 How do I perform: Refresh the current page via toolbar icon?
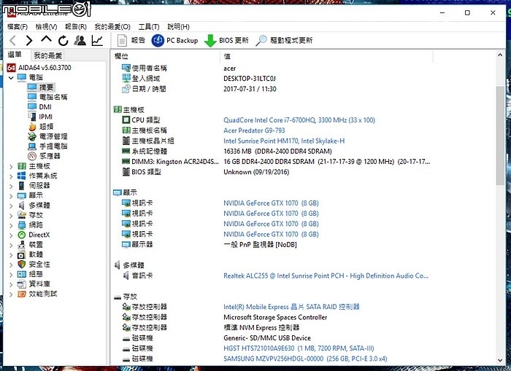[x=64, y=41]
